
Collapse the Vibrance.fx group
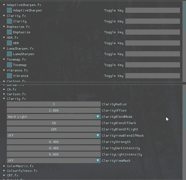[x=4, y=70]
